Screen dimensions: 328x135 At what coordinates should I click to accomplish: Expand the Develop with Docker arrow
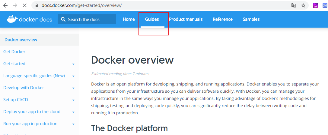tap(73, 88)
